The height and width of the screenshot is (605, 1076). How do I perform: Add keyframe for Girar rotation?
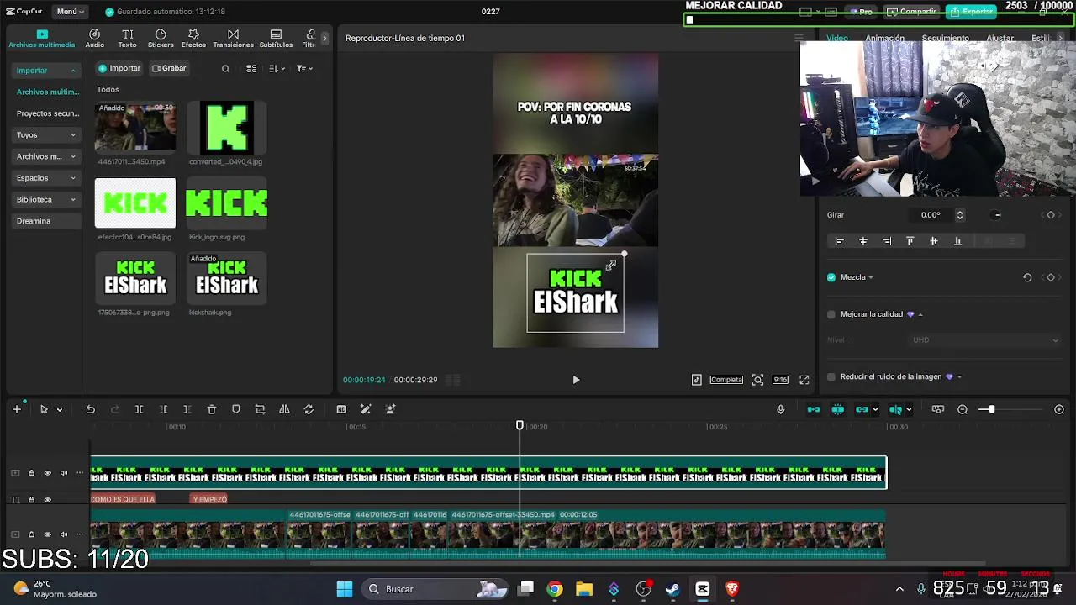(x=1050, y=215)
